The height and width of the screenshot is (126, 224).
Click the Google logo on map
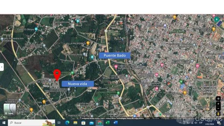pos(112,114)
